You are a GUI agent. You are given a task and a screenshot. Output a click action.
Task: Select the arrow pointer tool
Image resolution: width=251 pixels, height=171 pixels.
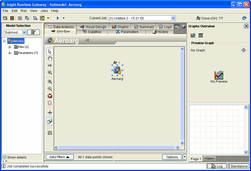50,51
